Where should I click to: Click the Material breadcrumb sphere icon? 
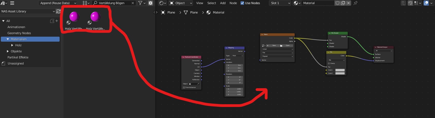[x=208, y=12]
